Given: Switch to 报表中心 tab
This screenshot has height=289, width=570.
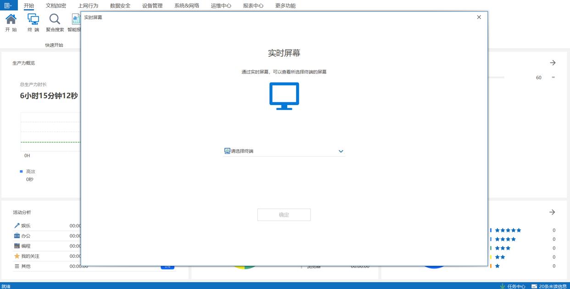Looking at the screenshot, I should [253, 6].
